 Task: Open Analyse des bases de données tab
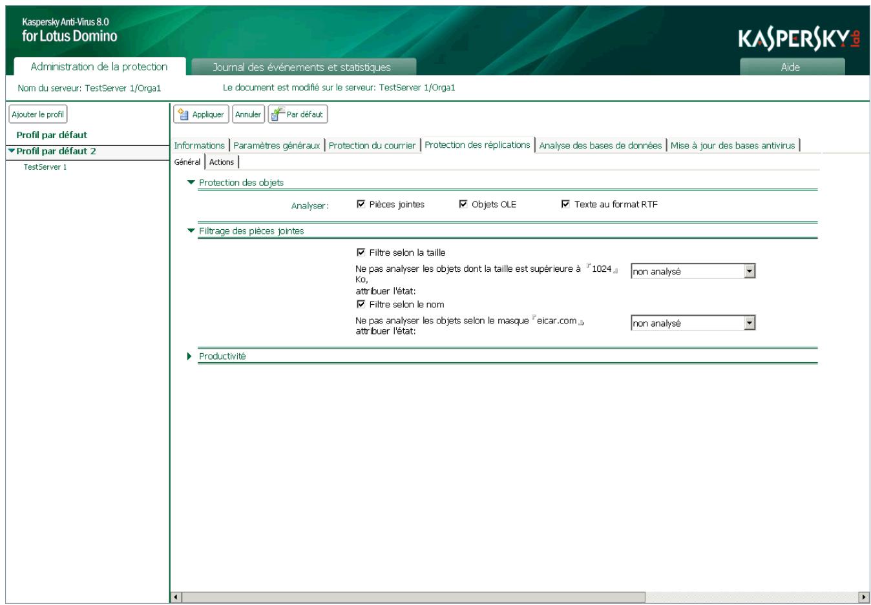click(600, 145)
